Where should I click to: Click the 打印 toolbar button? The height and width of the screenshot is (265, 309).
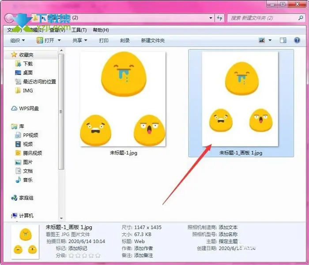[x=104, y=40]
